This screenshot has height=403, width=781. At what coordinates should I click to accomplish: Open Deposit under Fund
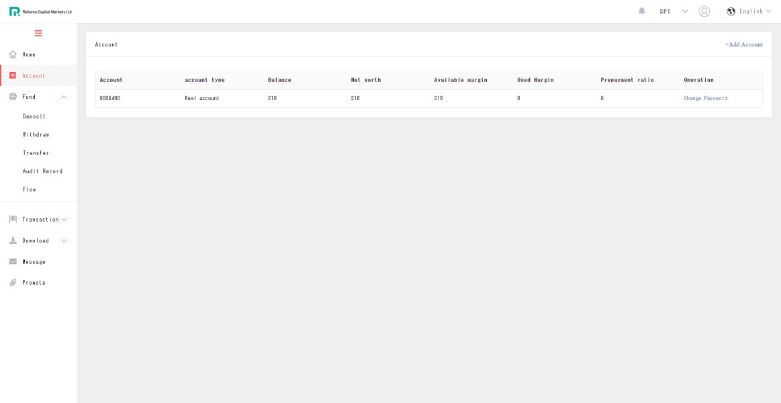click(x=34, y=117)
